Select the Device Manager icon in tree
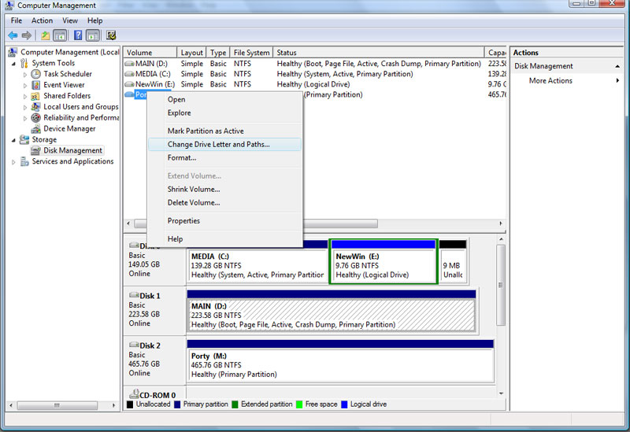The height and width of the screenshot is (432, 630). [36, 129]
